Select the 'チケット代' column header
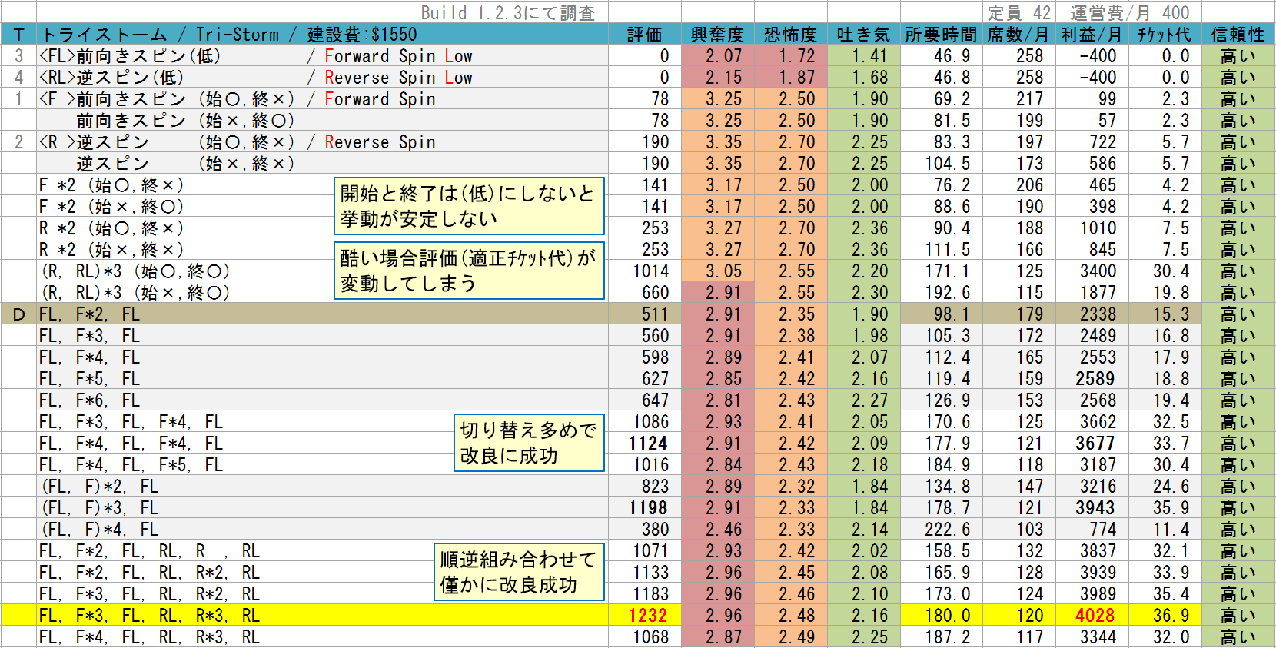This screenshot has height=648, width=1276. (1164, 35)
